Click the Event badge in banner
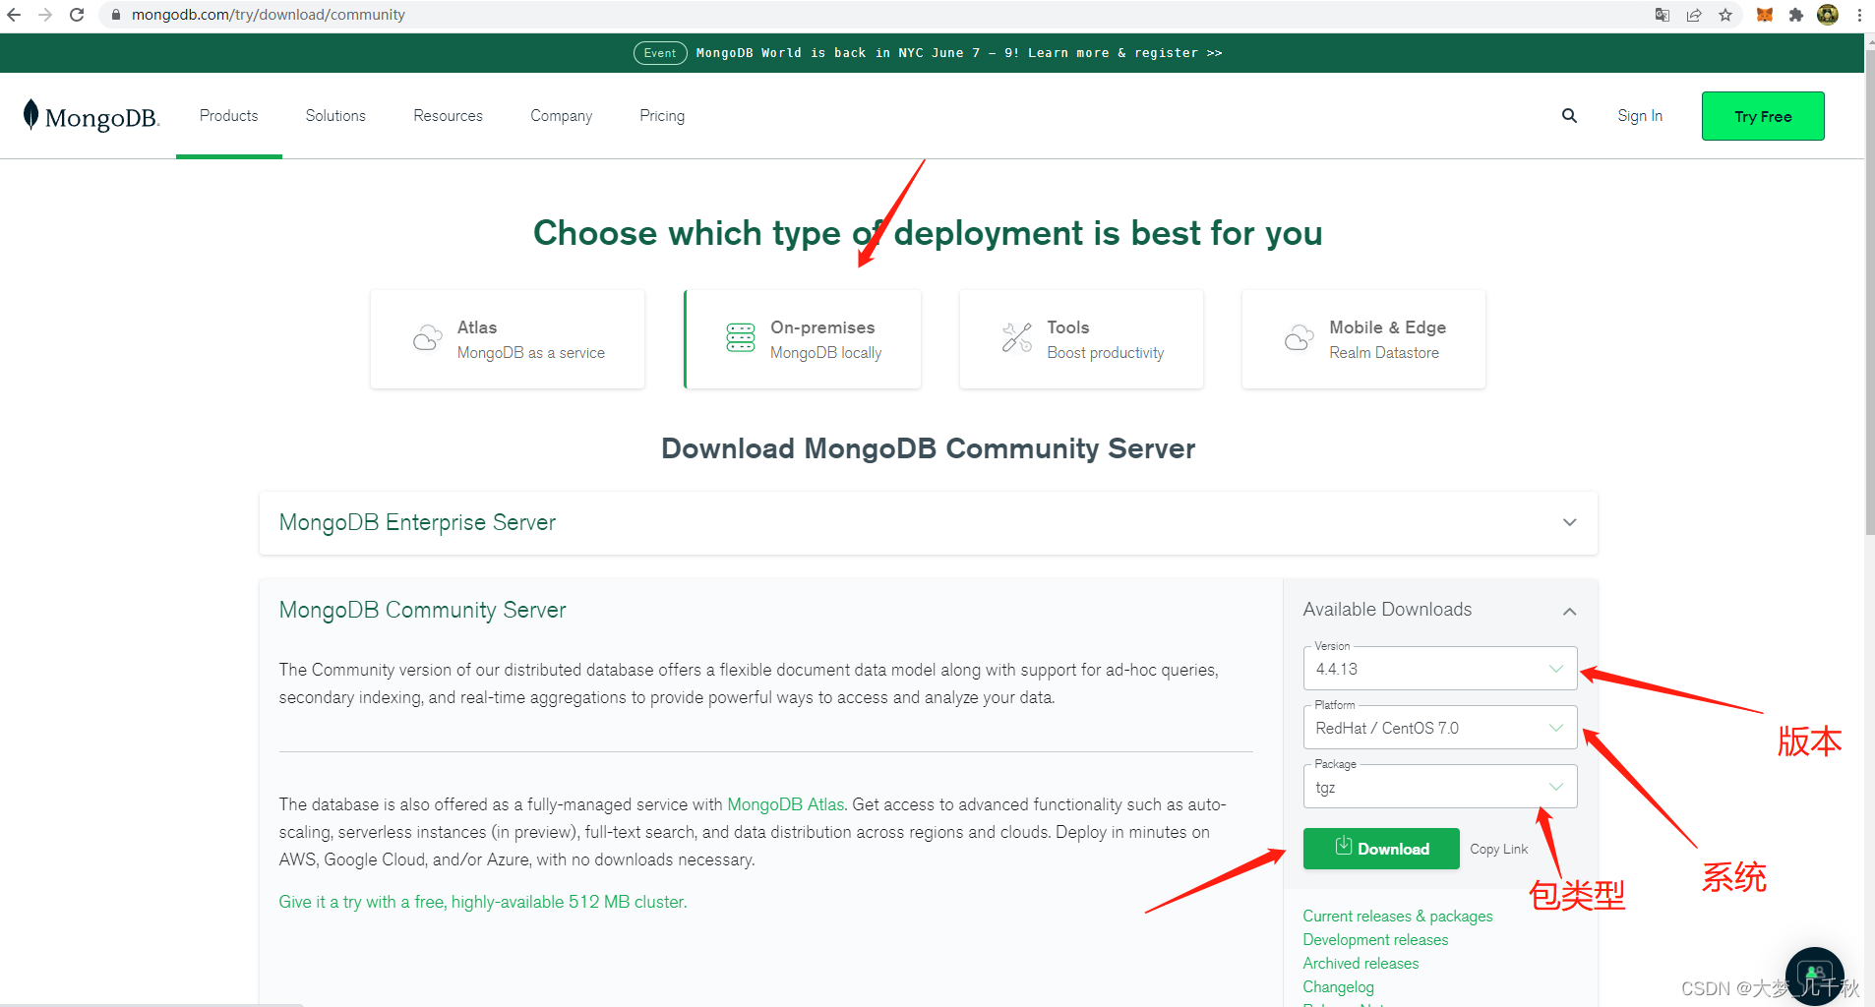 pos(660,53)
